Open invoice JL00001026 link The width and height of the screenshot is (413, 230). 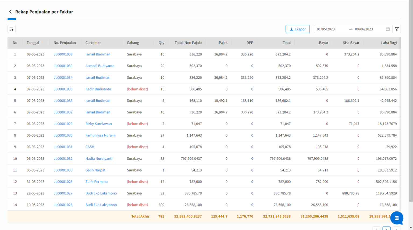(63, 205)
